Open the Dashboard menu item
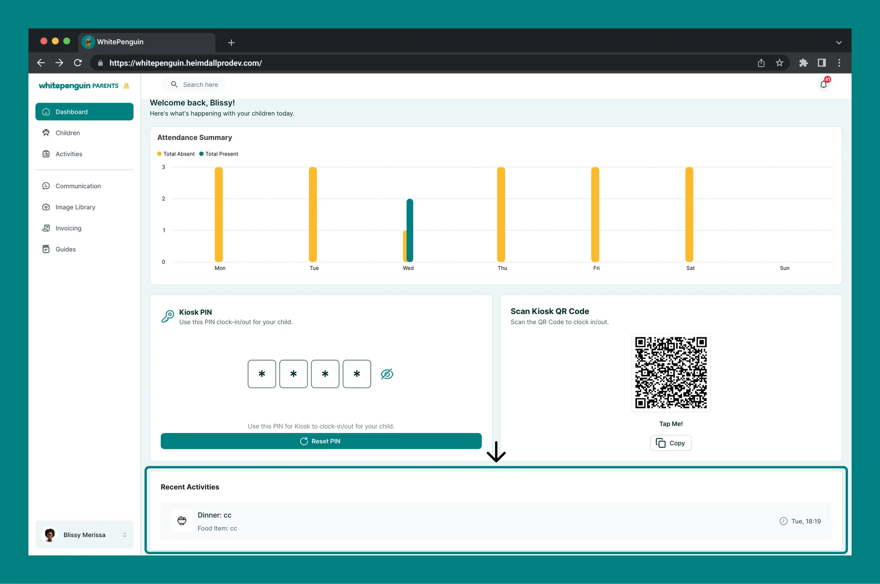Viewport: 880px width, 584px height. point(84,112)
